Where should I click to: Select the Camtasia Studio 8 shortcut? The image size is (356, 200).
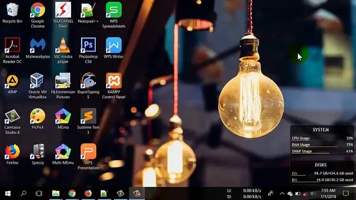12,122
